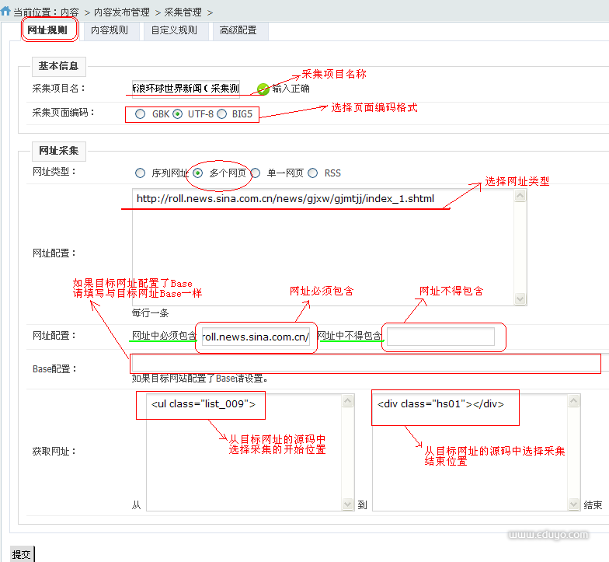Click the 网址中不得包含 input box
Image resolution: width=609 pixels, height=562 pixels.
pyautogui.click(x=440, y=337)
